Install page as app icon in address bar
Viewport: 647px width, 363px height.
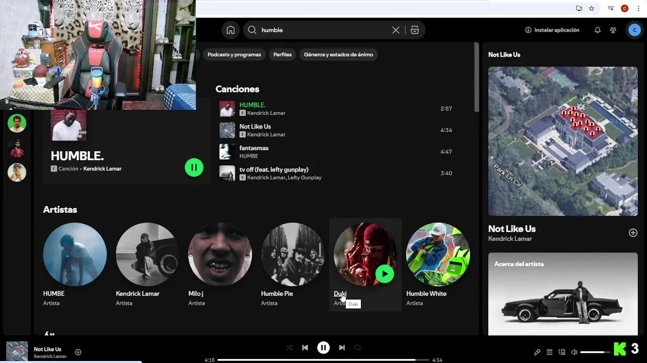[579, 9]
